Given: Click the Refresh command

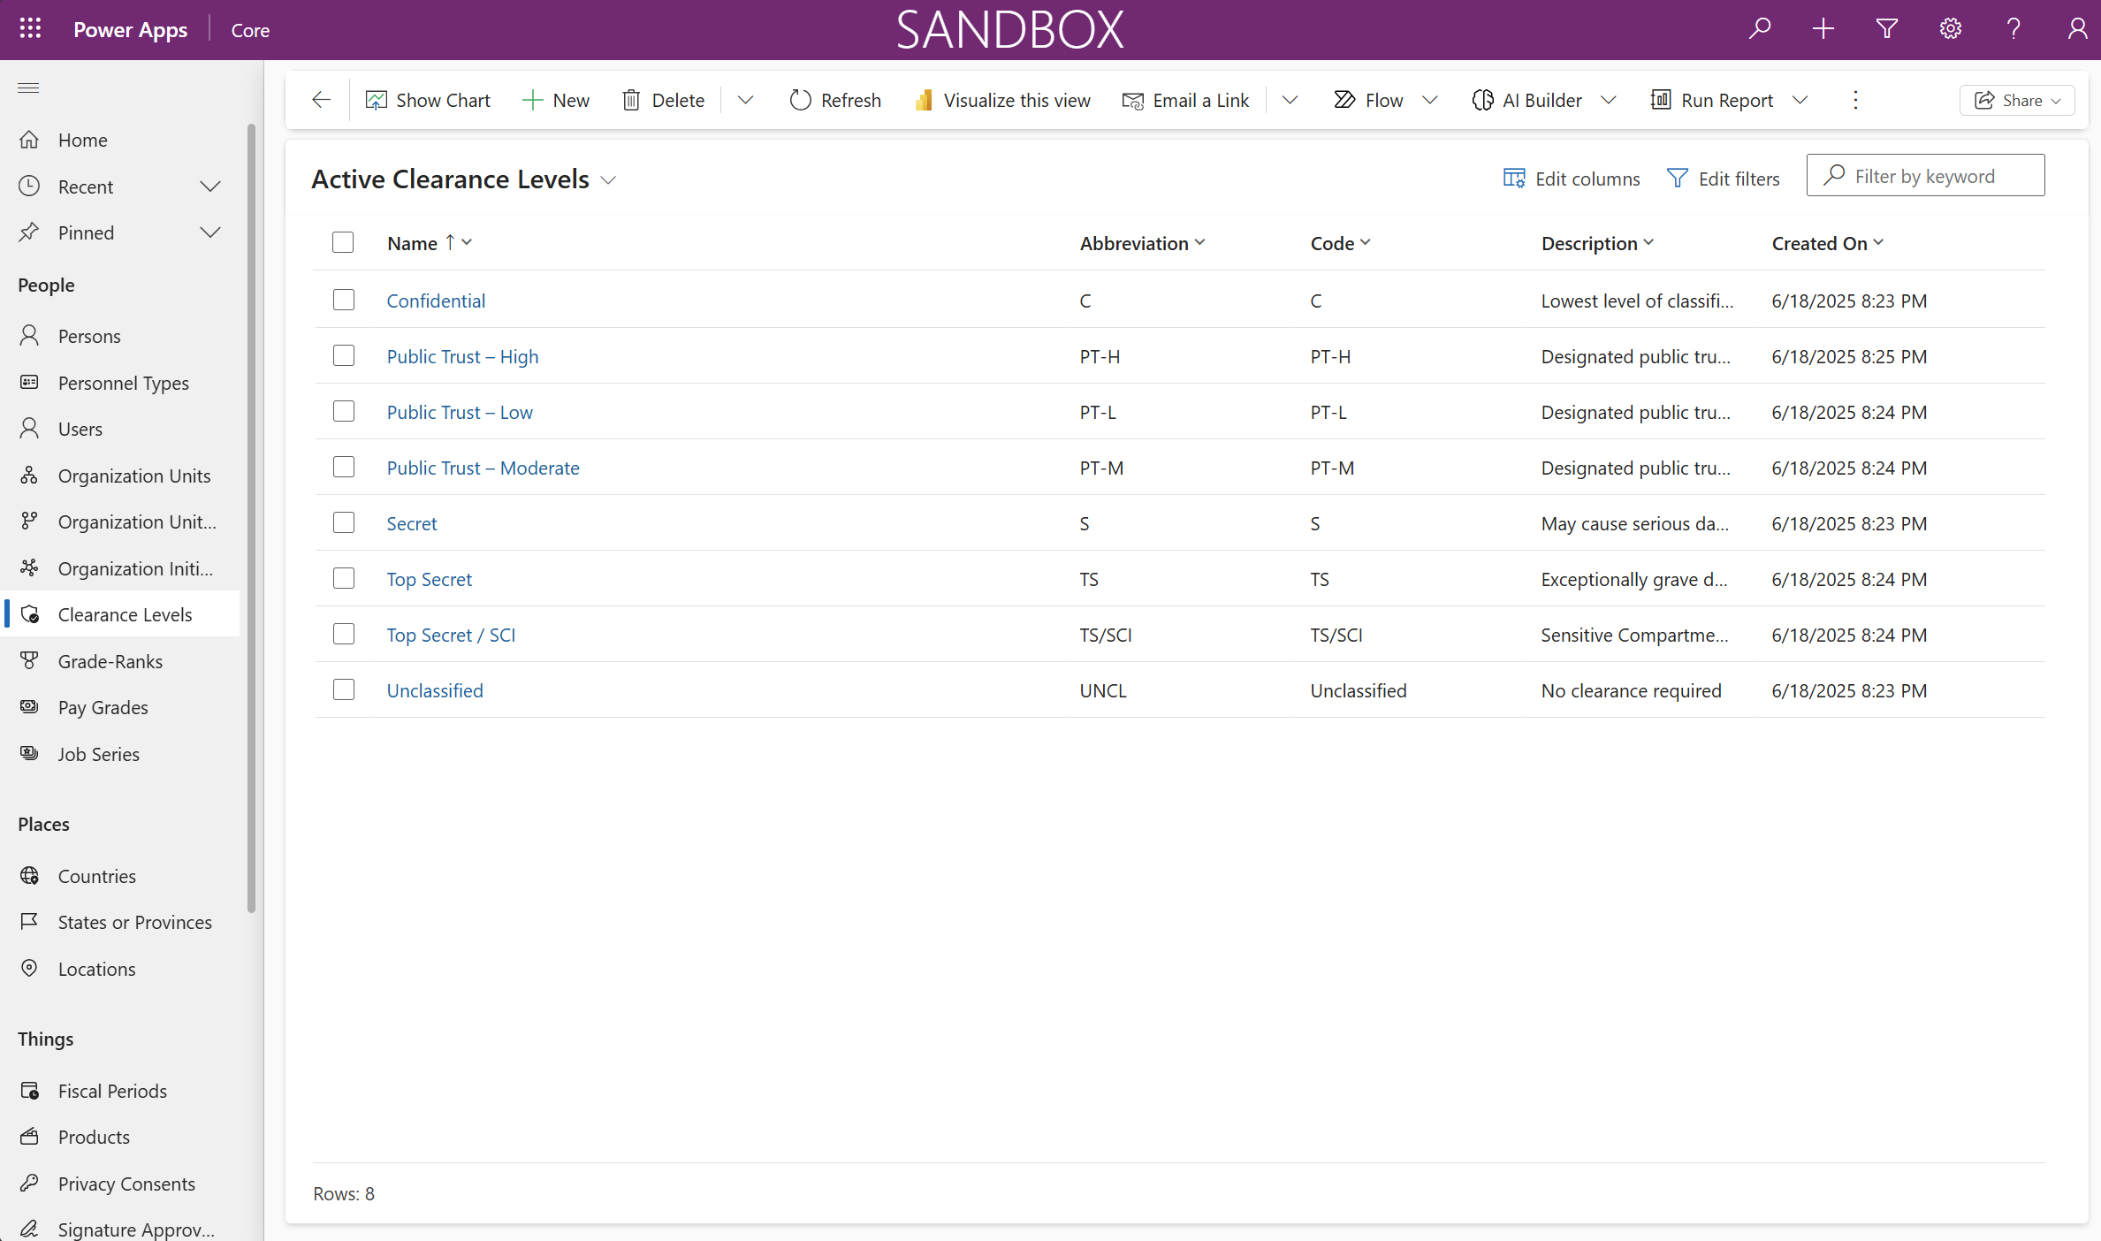Looking at the screenshot, I should click(x=835, y=100).
